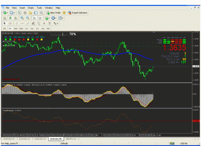Open the Window menu
Viewport: 201px width, 146px height.
coord(49,8)
